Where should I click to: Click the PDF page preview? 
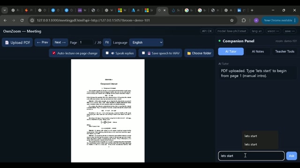coord(108,111)
